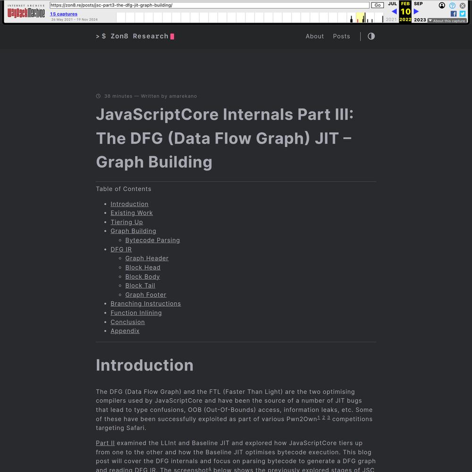Expand the About this capture dropdown
Screen dimensions: 472x472
[x=447, y=21]
